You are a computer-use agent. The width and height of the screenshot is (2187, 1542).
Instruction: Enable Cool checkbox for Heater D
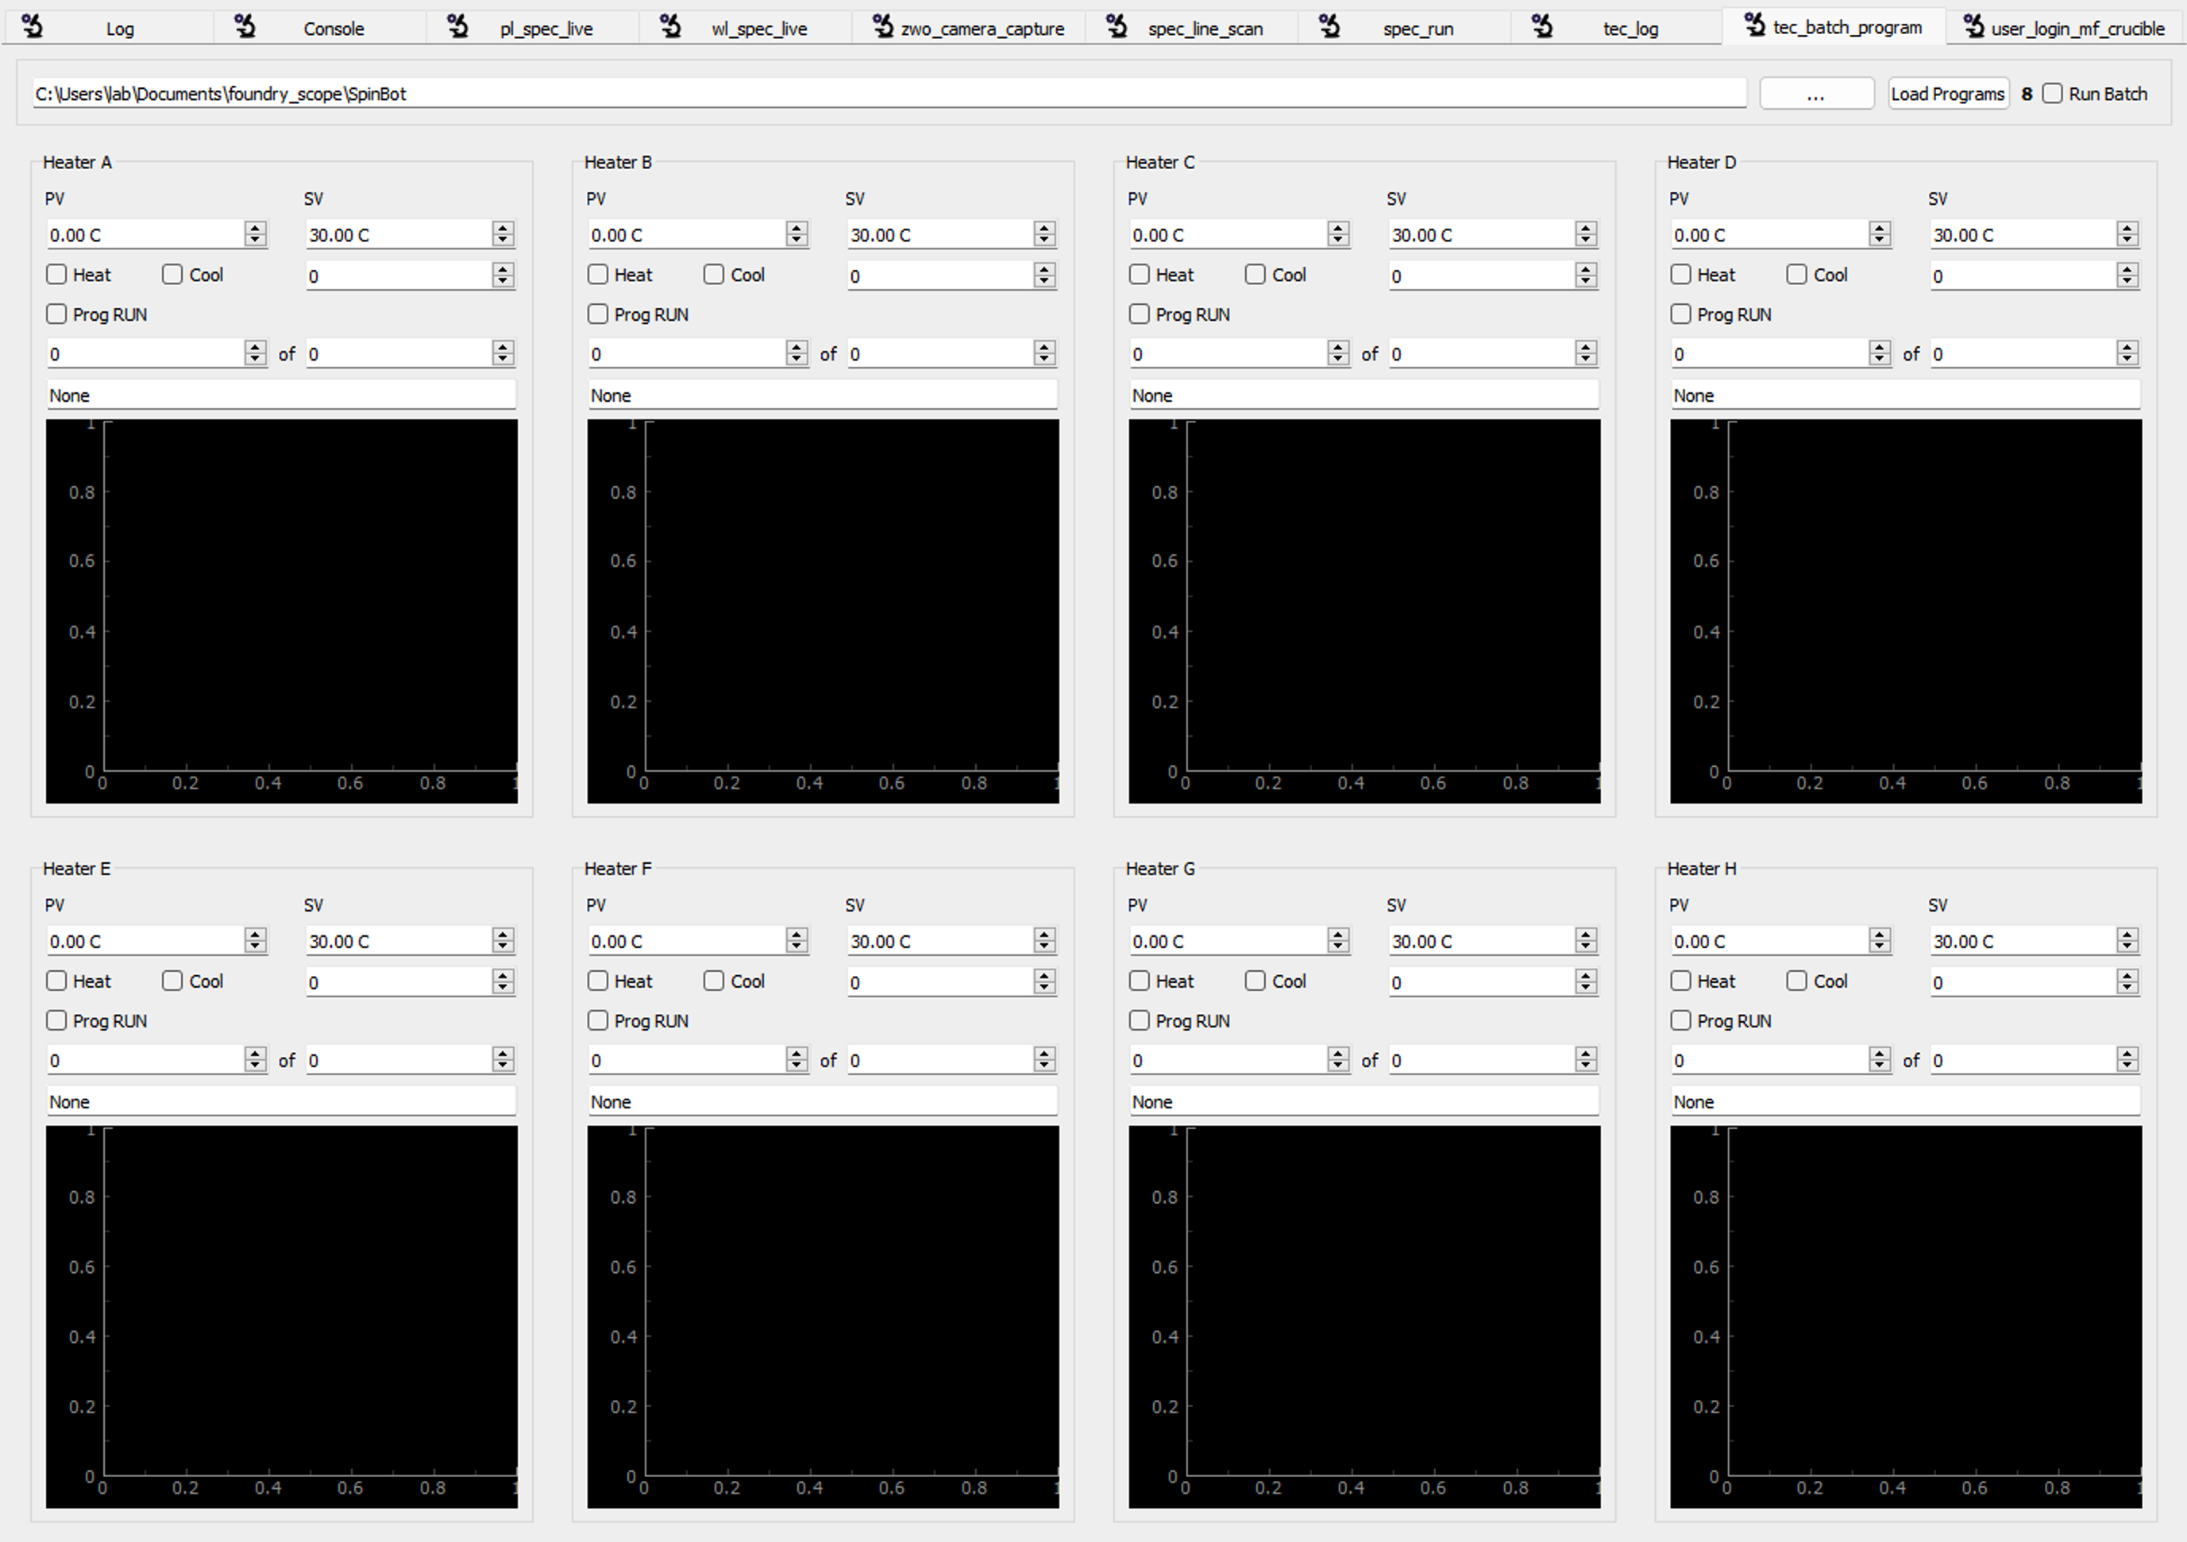click(1796, 274)
